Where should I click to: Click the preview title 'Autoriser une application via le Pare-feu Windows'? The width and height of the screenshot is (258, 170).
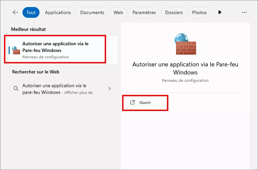(x=185, y=68)
